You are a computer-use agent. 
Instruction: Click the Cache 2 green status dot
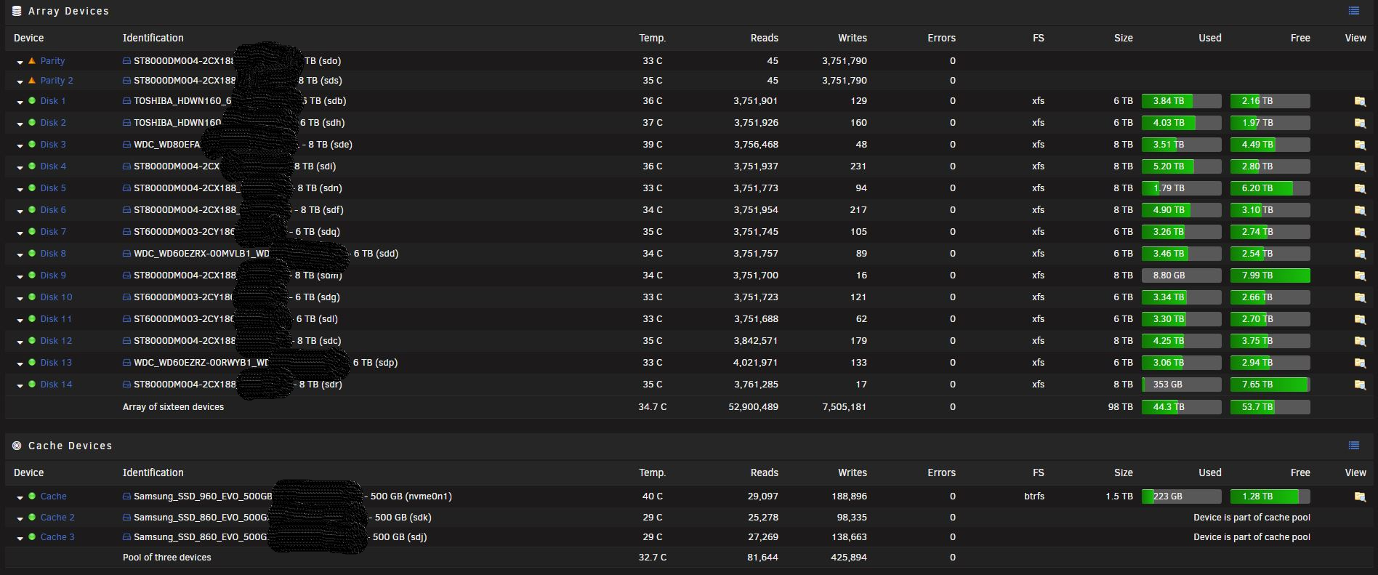pyautogui.click(x=32, y=518)
